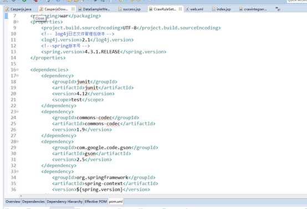307x209 pixels.
Task: Click the success.jsp tab file icon
Action: click(x=120, y=9)
